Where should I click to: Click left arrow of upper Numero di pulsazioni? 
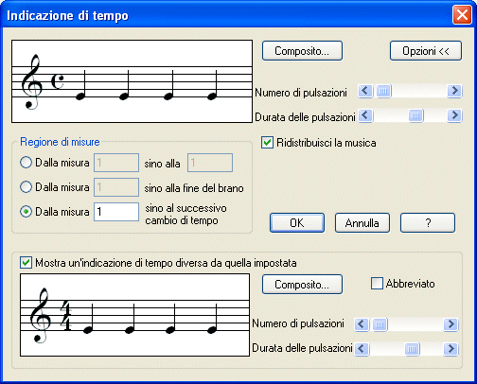point(365,91)
